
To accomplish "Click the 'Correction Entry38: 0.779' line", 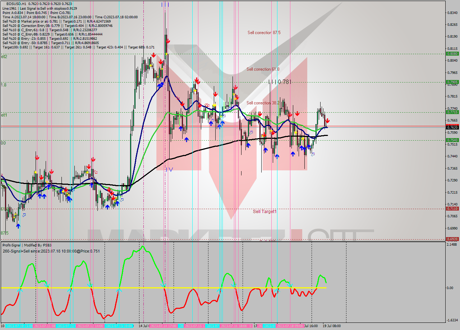I will pos(57,25).
